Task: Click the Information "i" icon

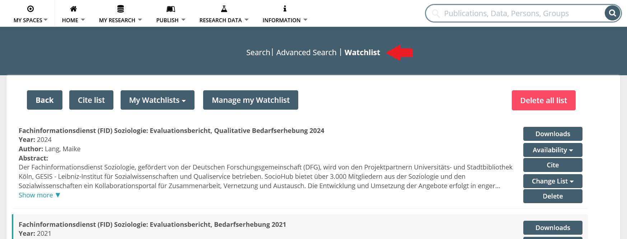Action: tap(285, 9)
